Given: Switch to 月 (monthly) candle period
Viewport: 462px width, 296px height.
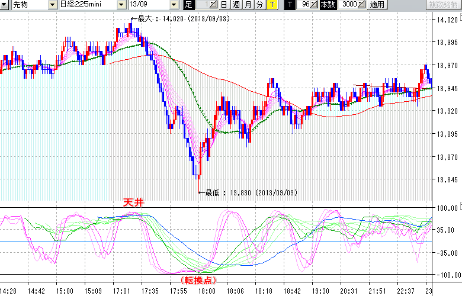Looking at the screenshot, I should (x=248, y=5).
